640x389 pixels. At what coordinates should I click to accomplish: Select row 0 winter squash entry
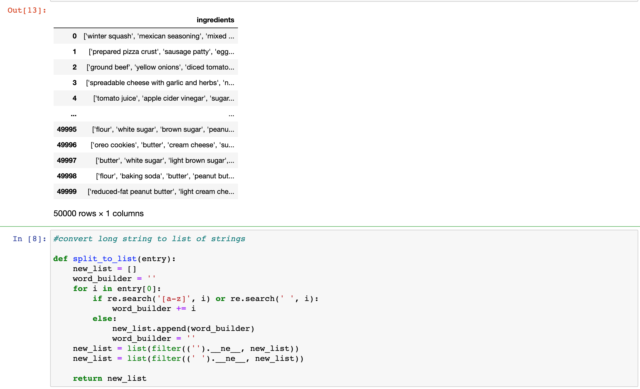[x=159, y=36]
